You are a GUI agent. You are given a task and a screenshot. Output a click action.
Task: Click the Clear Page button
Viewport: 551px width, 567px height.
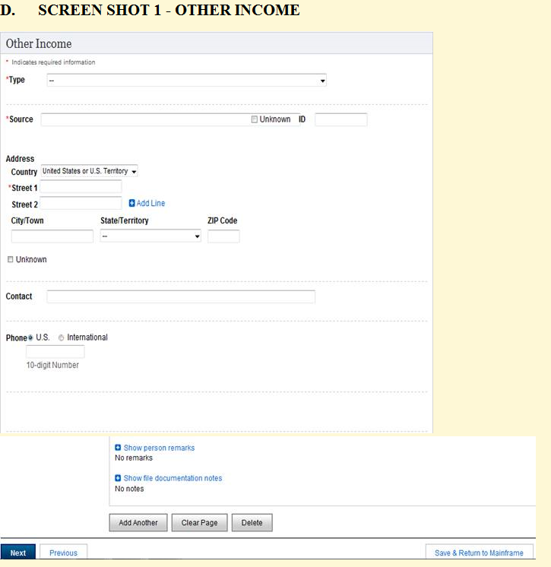[x=200, y=522]
